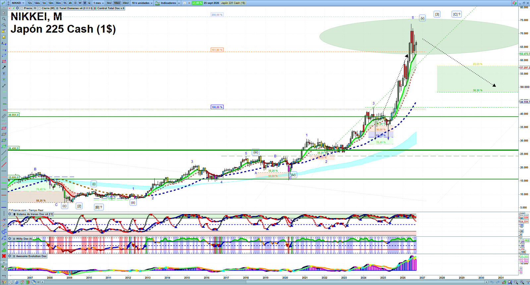Click the Control Total Doc v.6 label
Image resolution: width=530 pixels, height=285 pixels.
tap(111, 8)
